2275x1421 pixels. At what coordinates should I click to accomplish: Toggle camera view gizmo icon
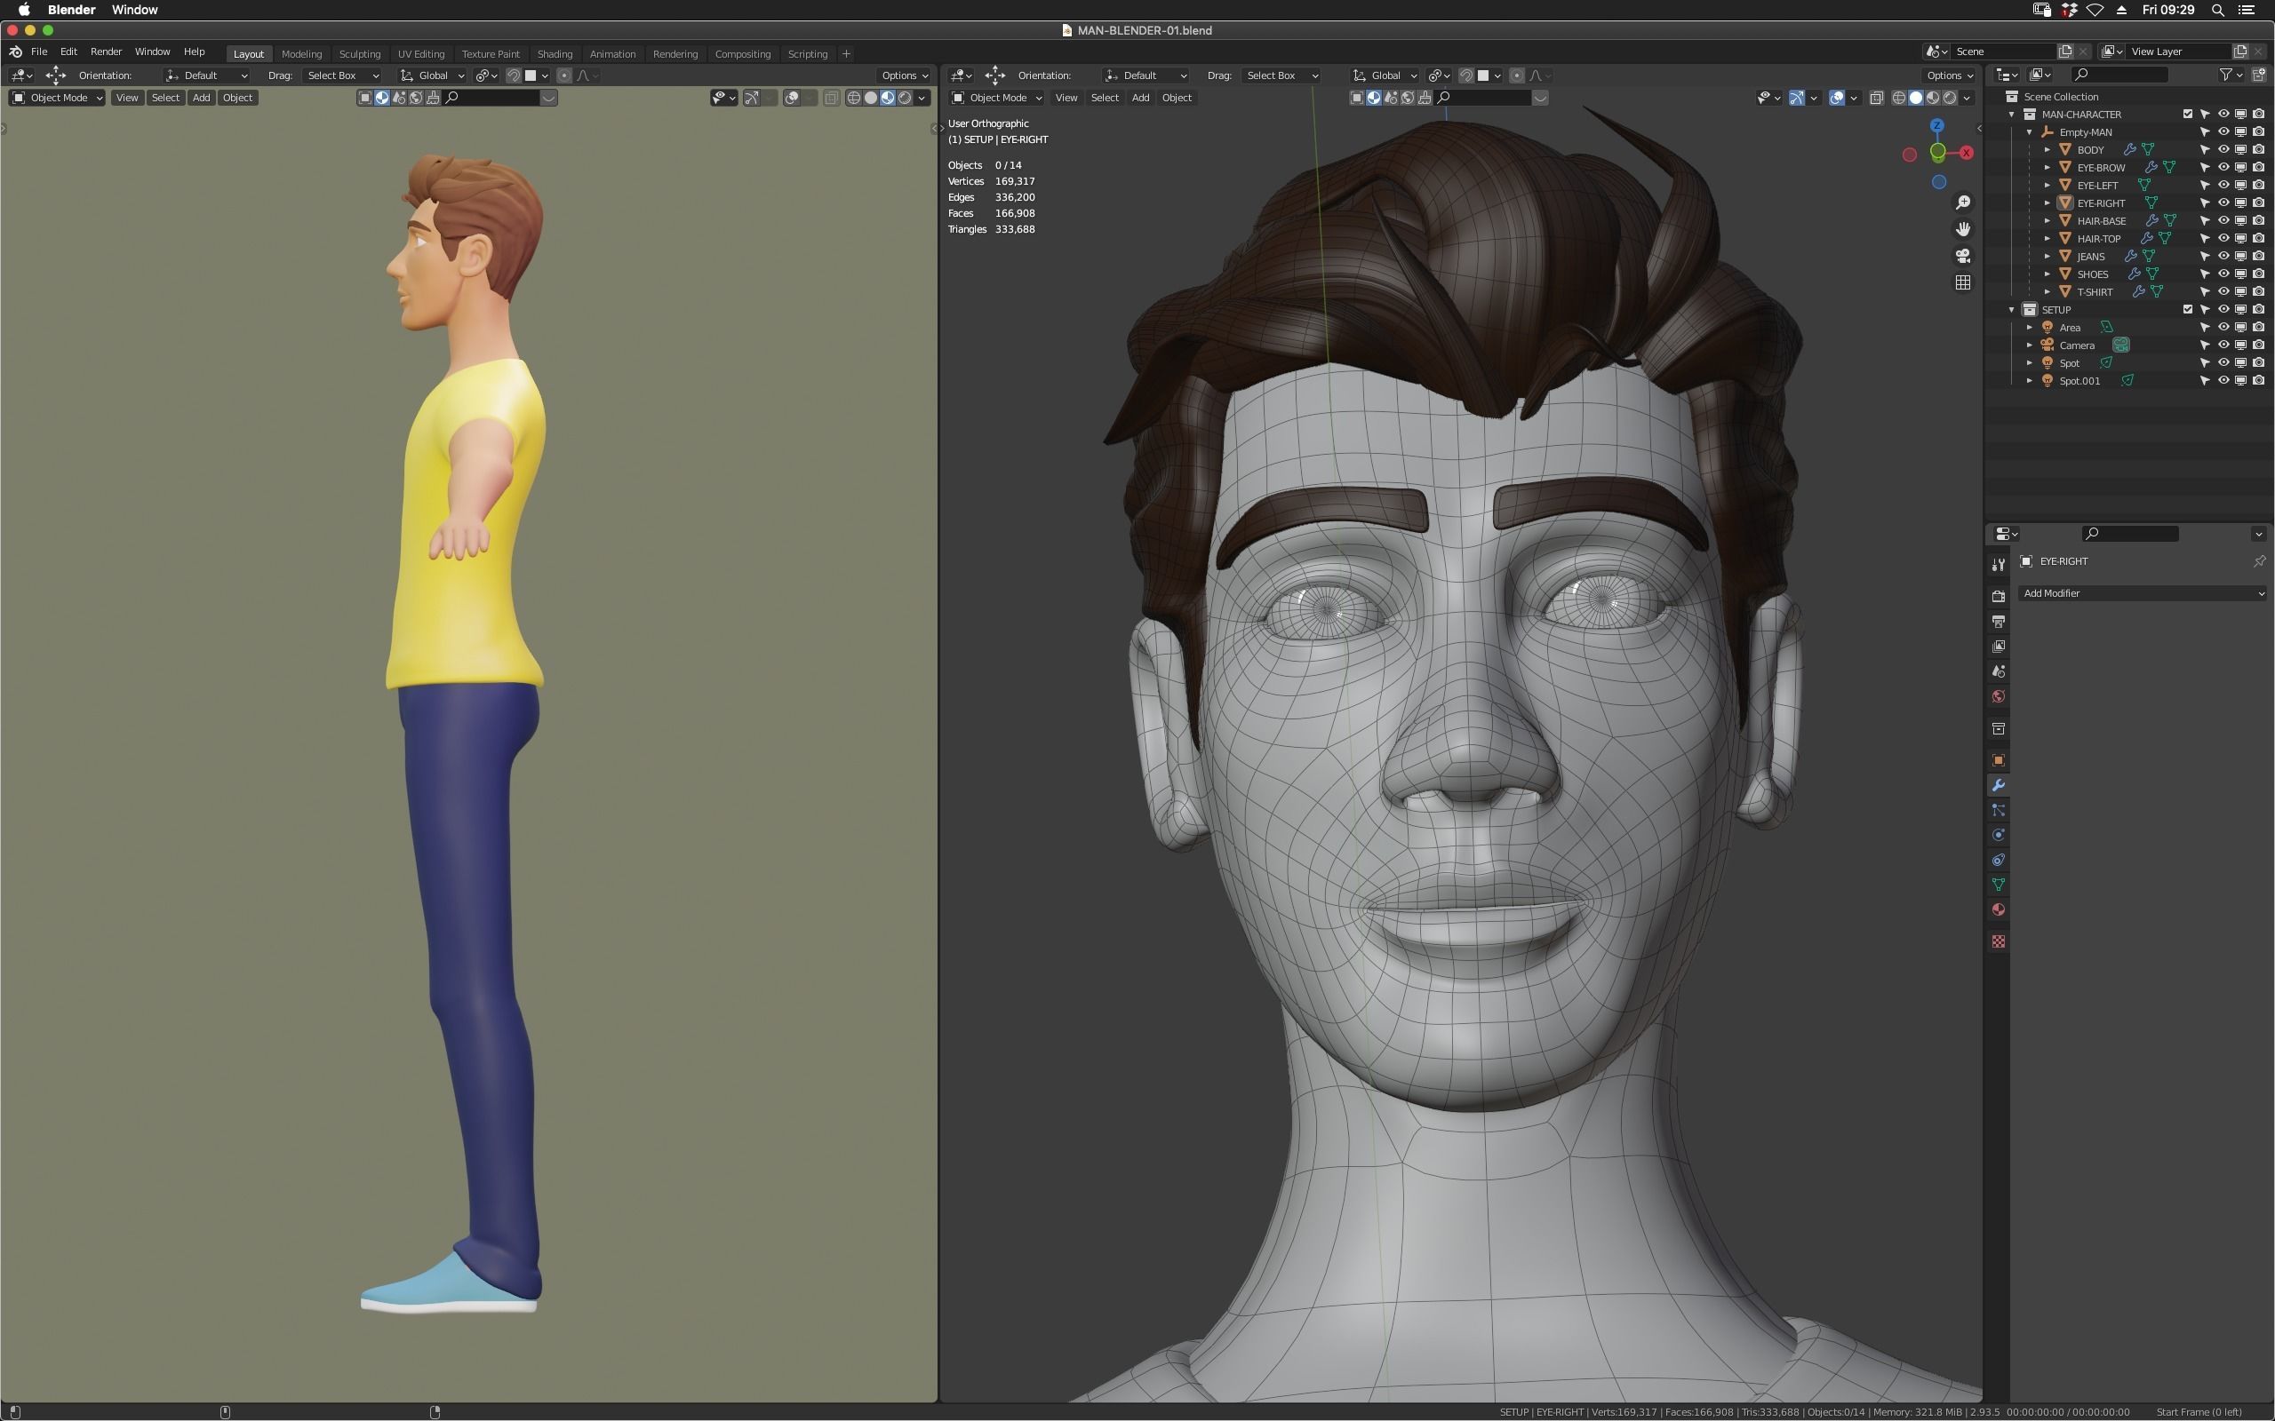(1963, 256)
